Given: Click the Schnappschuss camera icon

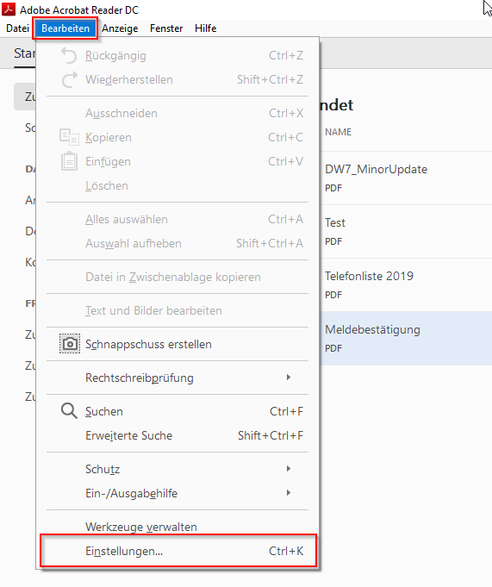Looking at the screenshot, I should 70,344.
